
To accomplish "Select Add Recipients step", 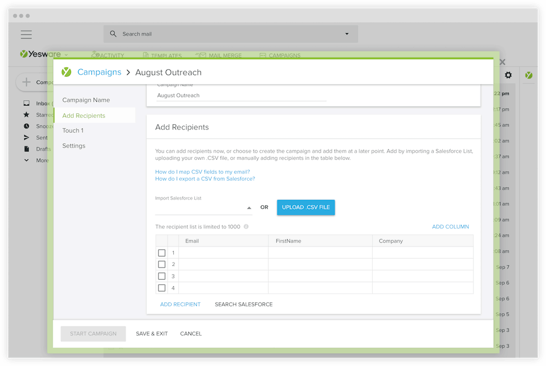I will 95,116.
